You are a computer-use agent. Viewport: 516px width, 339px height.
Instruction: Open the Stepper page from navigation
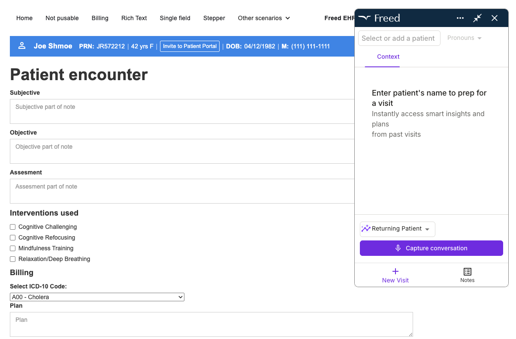[x=214, y=18]
